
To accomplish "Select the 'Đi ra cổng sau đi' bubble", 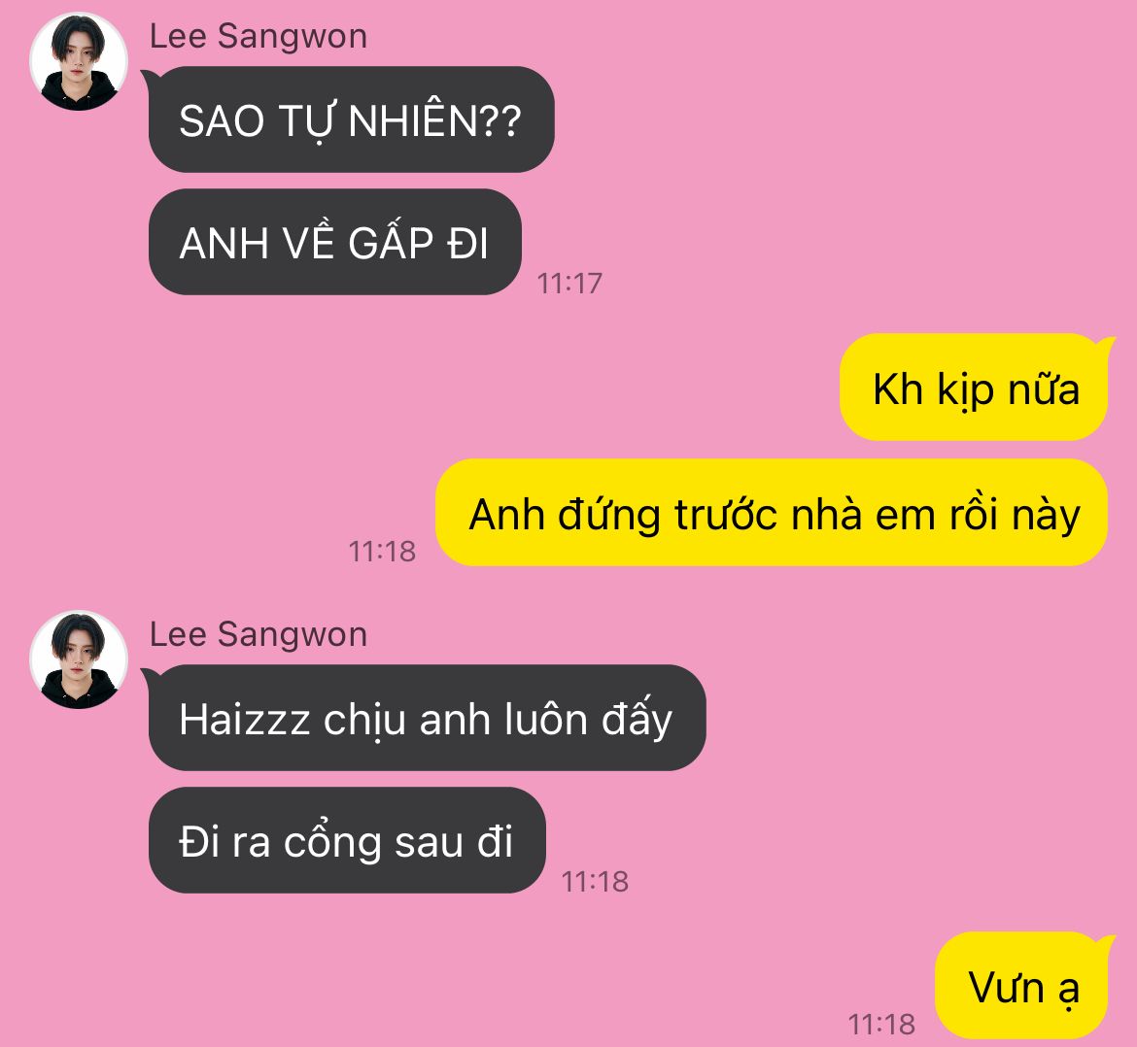I will point(347,840).
